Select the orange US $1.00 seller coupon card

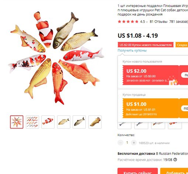(151, 108)
